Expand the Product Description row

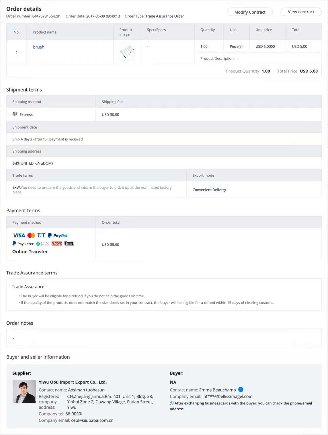(x=218, y=58)
